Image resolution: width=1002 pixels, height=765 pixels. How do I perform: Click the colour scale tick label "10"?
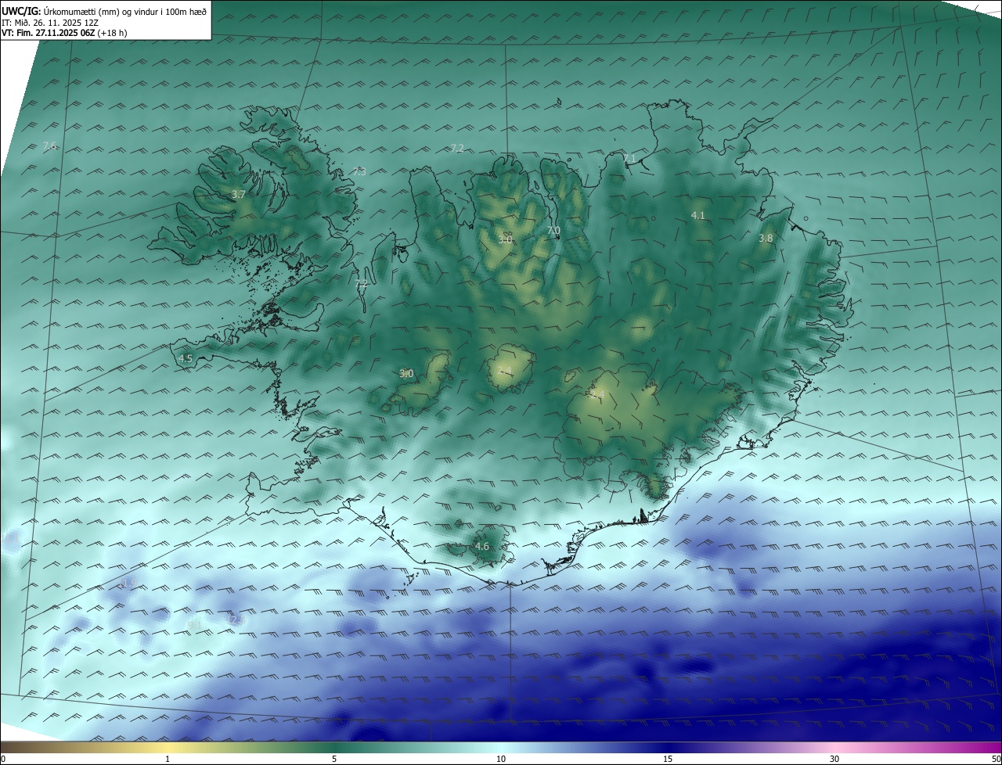coord(501,760)
